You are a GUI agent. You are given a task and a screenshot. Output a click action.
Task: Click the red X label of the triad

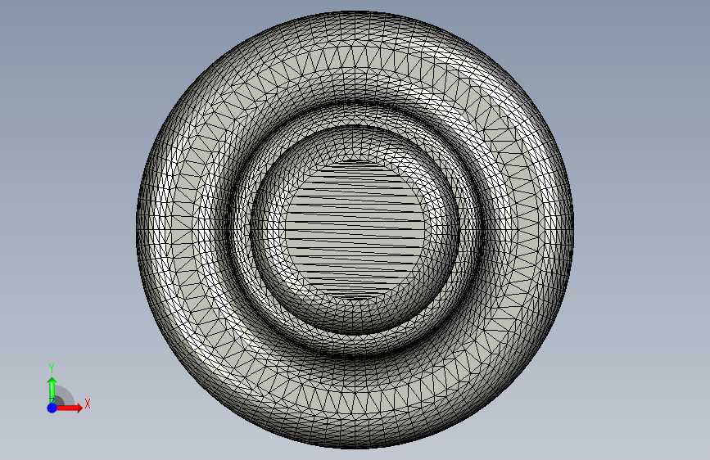(88, 404)
